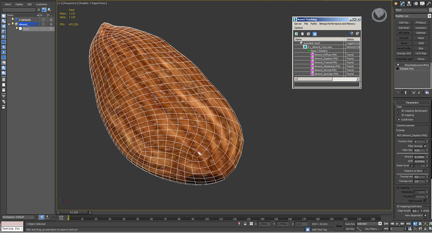Click the Filter blur input field

(419, 150)
